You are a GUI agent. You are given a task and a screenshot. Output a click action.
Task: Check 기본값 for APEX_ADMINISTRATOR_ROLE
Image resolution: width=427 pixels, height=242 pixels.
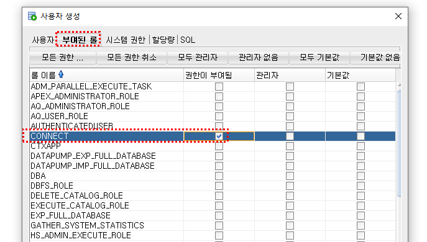(360, 97)
